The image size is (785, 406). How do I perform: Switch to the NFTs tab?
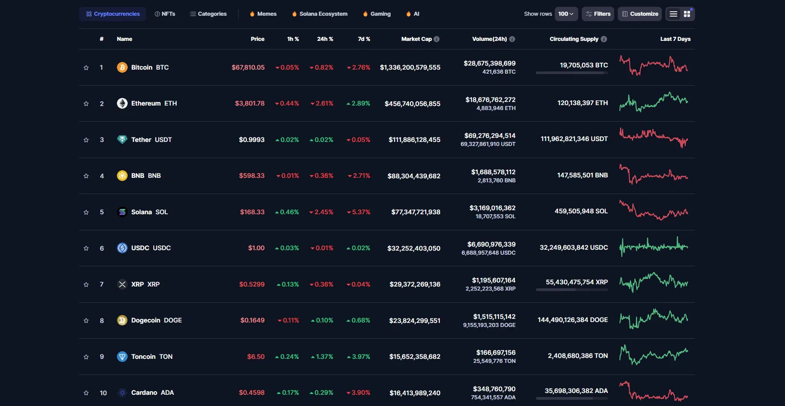(165, 14)
